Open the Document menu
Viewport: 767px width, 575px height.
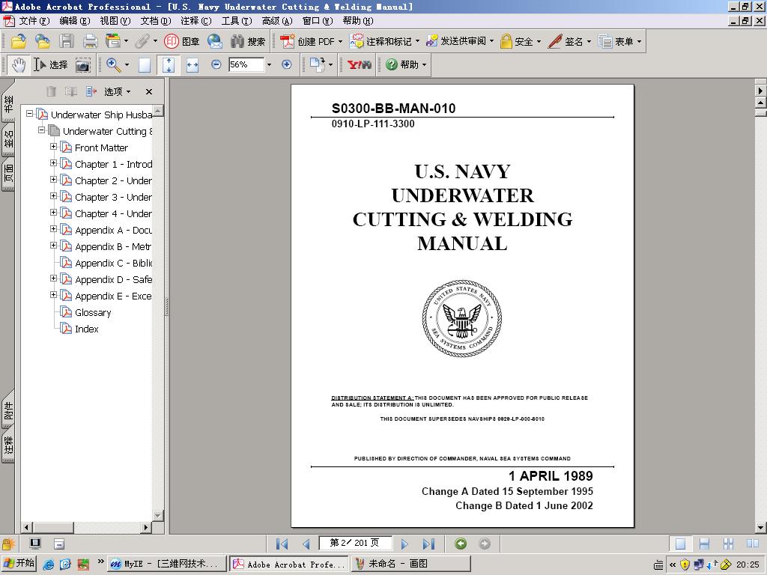coord(156,21)
